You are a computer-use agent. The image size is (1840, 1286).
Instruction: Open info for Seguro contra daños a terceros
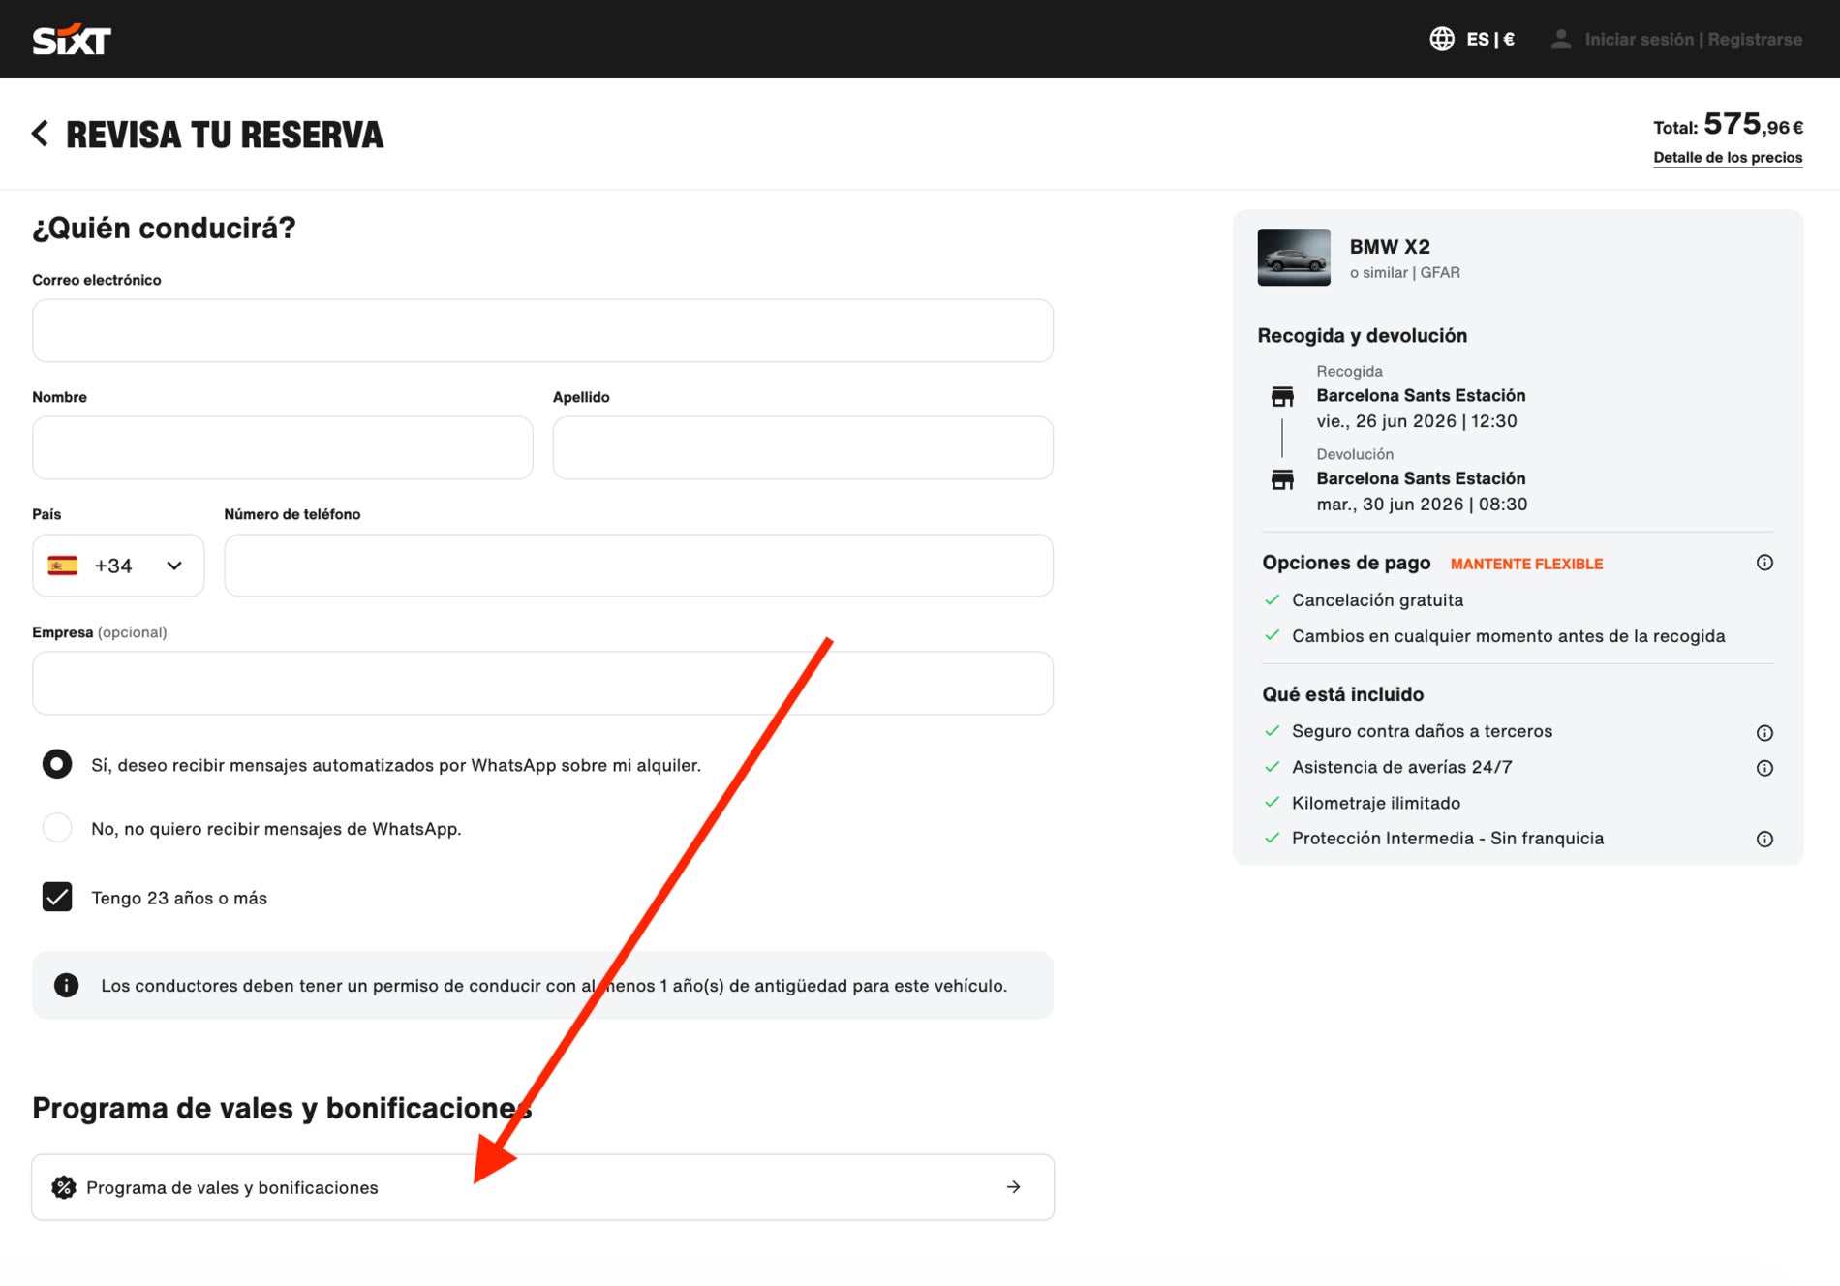(1764, 733)
